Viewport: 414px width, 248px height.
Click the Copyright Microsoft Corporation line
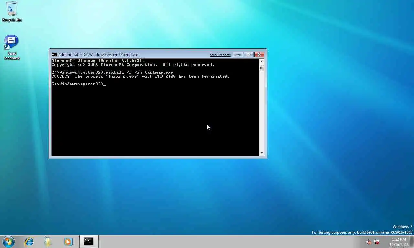(133, 65)
